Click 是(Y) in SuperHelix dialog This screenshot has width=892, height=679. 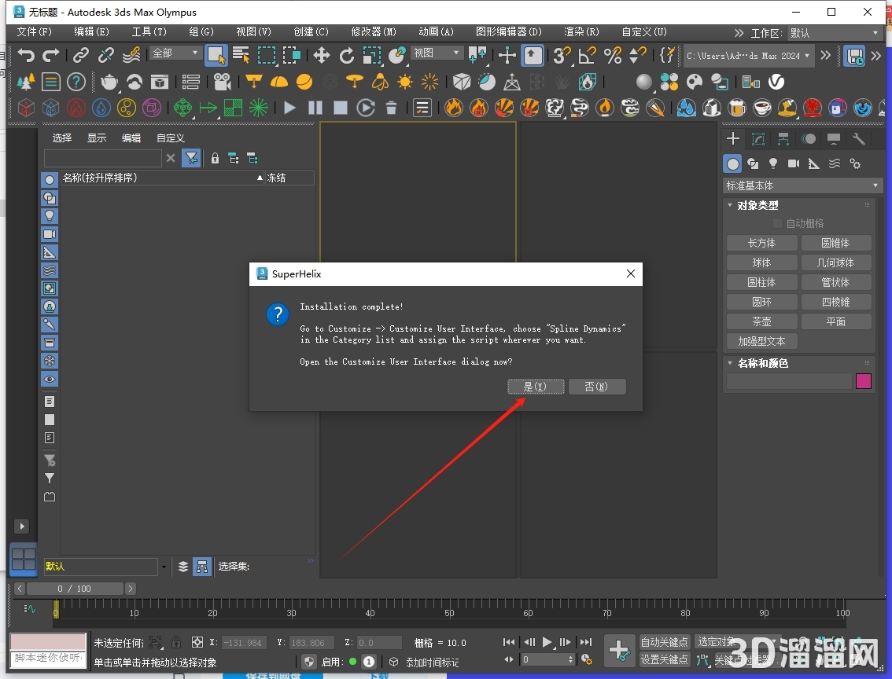536,387
